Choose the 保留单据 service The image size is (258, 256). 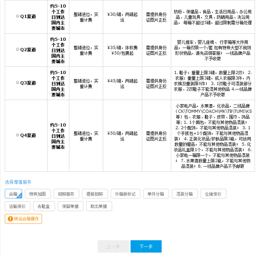point(70,206)
